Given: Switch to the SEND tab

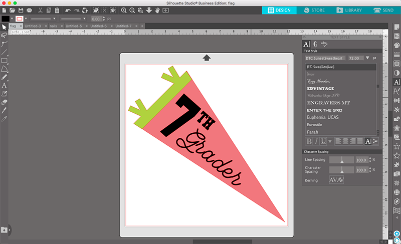Looking at the screenshot, I should 383,10.
